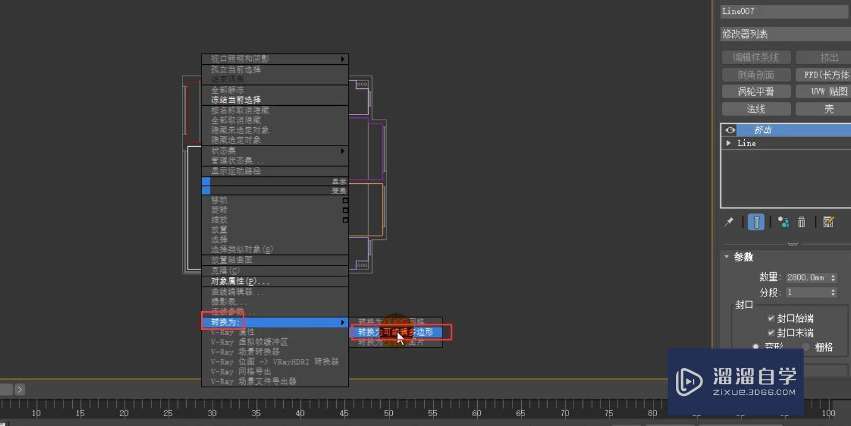Click the 编辑样条线 modifier button
The width and height of the screenshot is (851, 426).
756,57
